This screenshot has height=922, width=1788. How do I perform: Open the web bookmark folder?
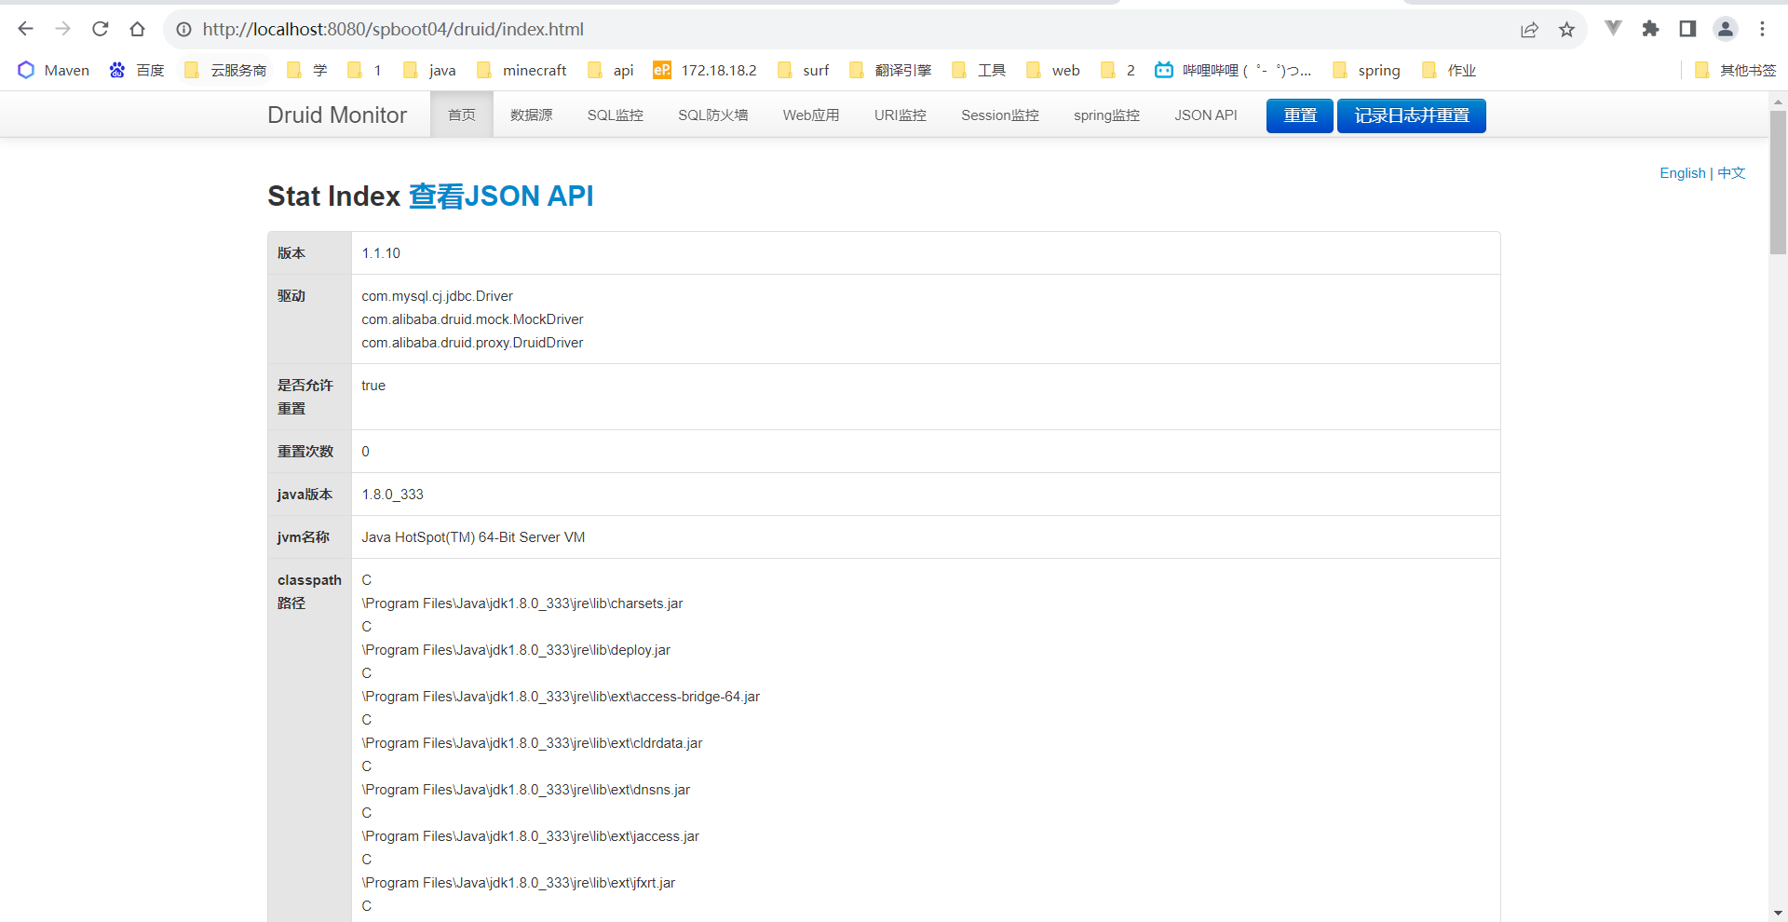click(1053, 70)
